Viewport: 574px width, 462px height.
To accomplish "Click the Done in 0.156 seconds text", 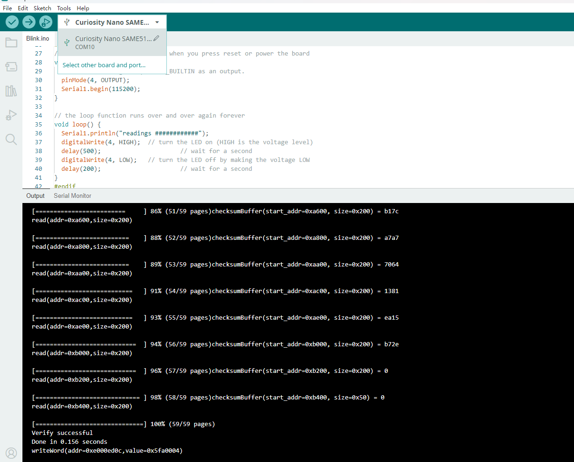I will [70, 441].
